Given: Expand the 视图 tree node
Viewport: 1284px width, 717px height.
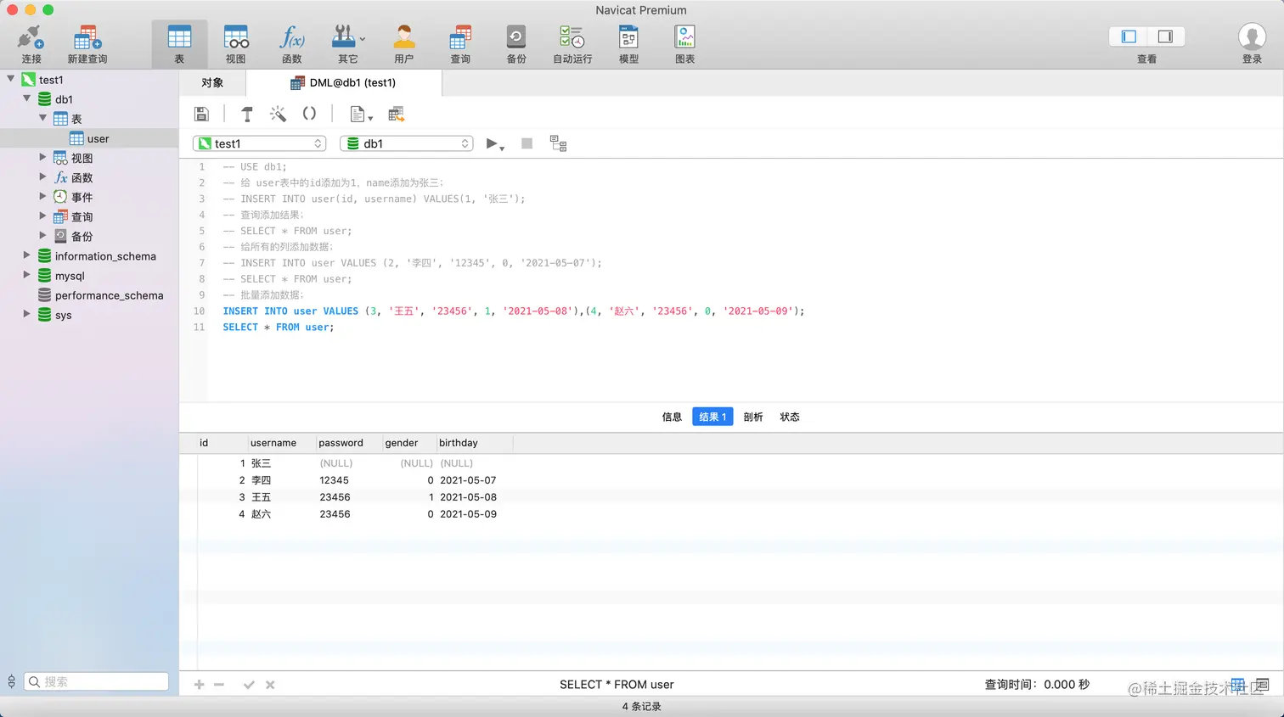Looking at the screenshot, I should 43,157.
